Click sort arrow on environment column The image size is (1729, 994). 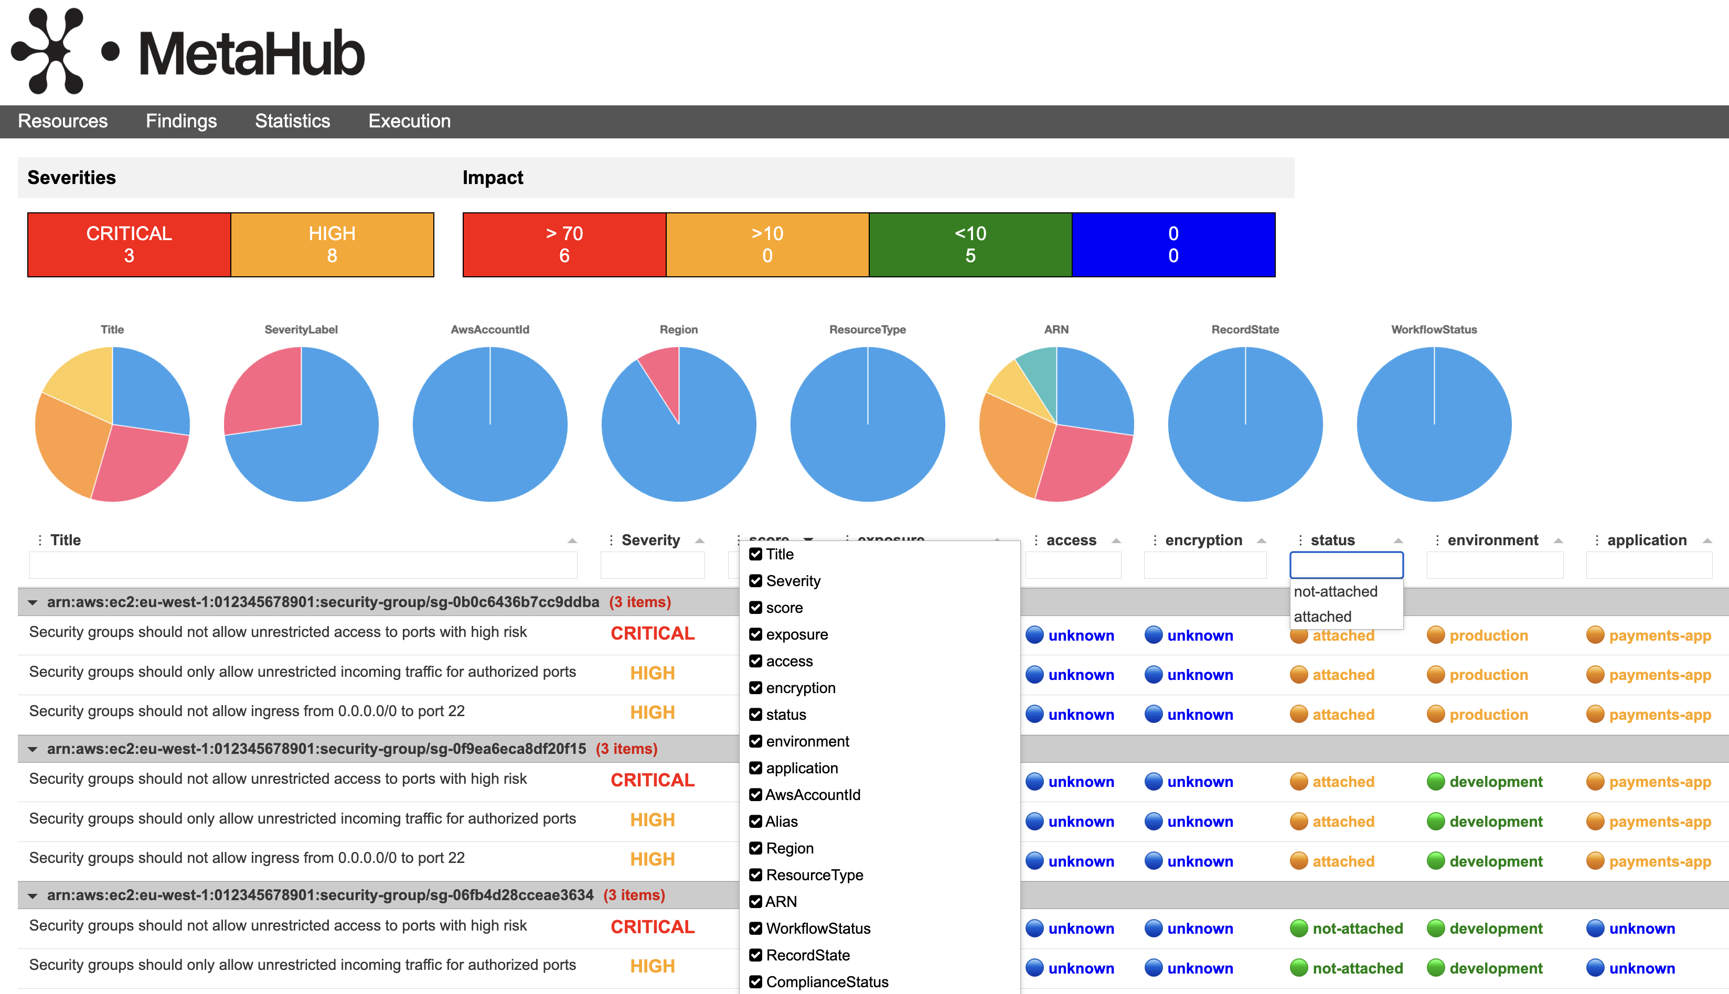(x=1558, y=541)
